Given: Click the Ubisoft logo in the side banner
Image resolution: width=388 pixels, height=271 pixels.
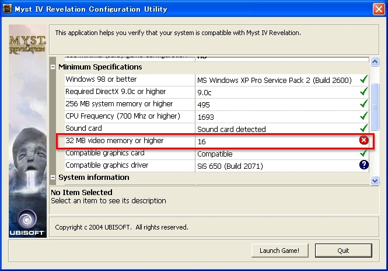Looking at the screenshot, I should pos(27,223).
